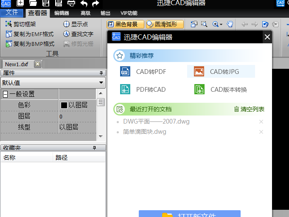Switch to the VIP功能 tab
289x217 pixels.
point(129,13)
